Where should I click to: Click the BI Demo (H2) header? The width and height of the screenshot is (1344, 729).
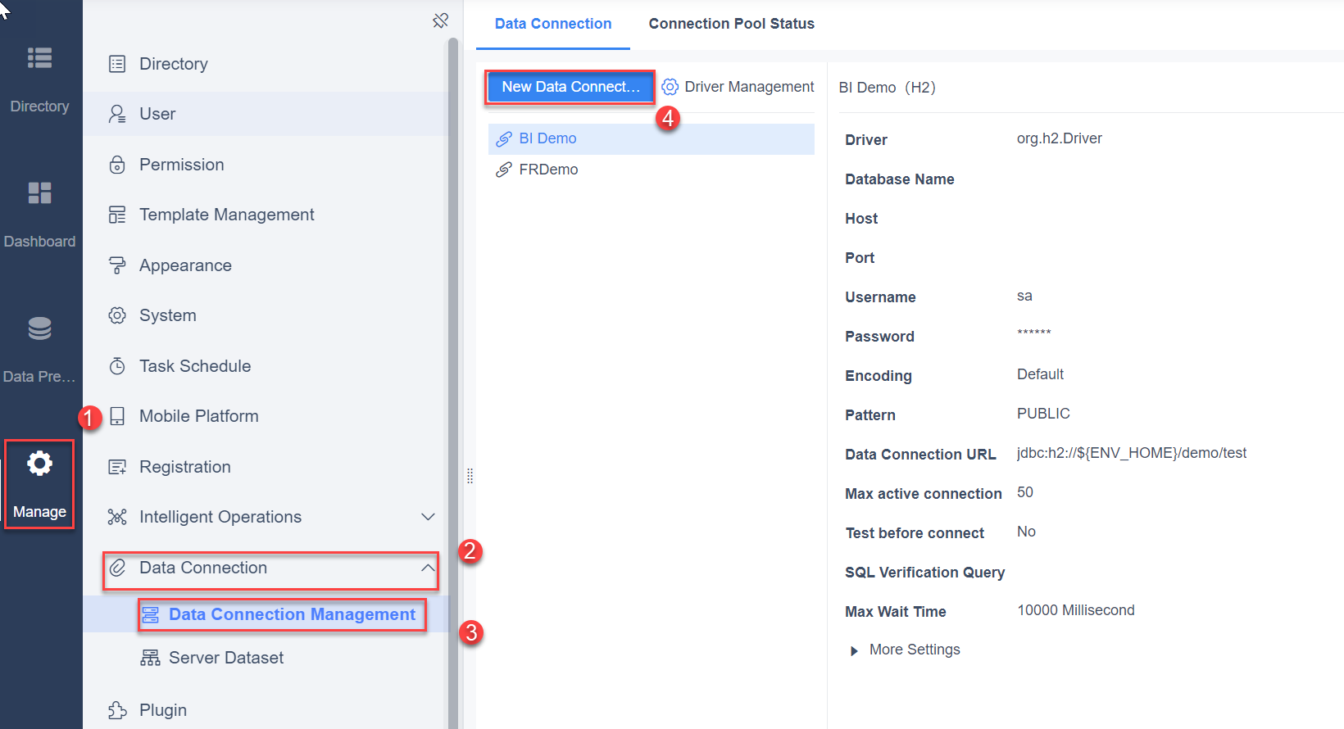coord(888,88)
